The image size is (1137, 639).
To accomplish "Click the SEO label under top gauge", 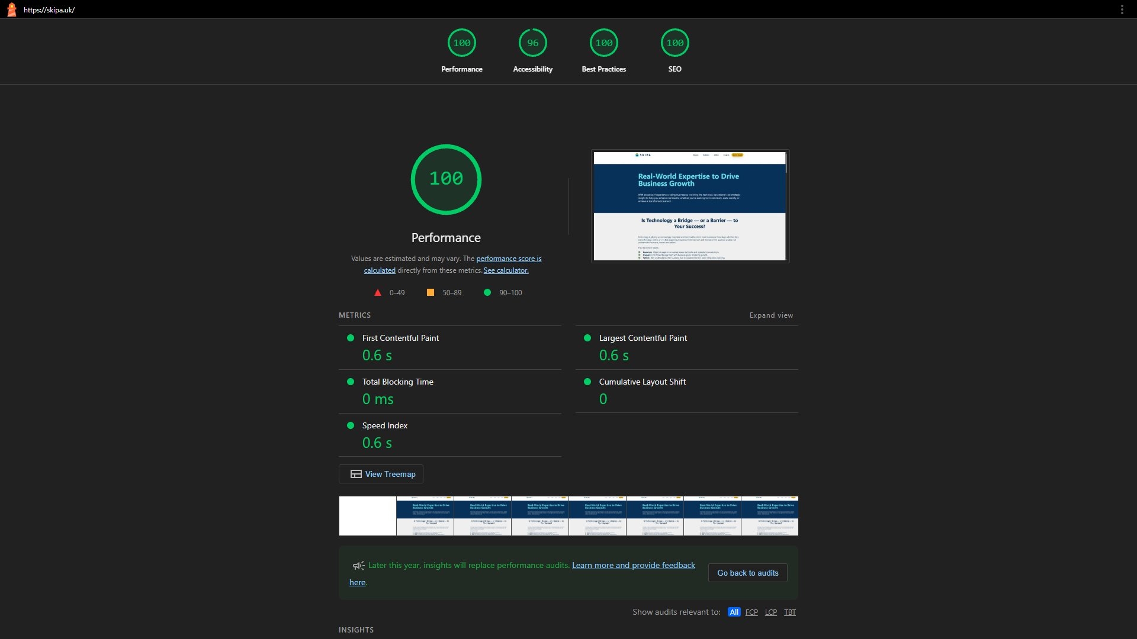I will (675, 69).
